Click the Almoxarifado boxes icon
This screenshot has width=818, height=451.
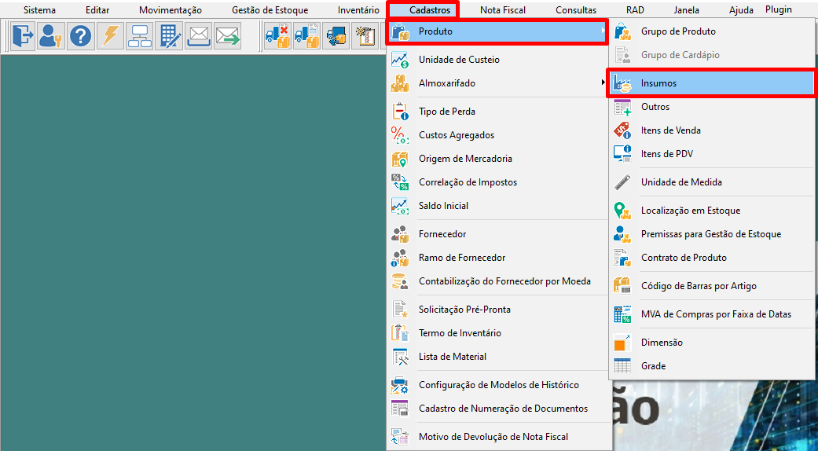(x=400, y=83)
